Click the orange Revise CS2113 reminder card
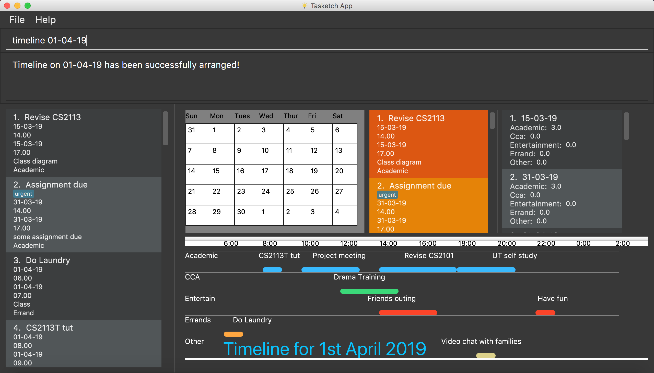This screenshot has height=373, width=654. point(429,144)
